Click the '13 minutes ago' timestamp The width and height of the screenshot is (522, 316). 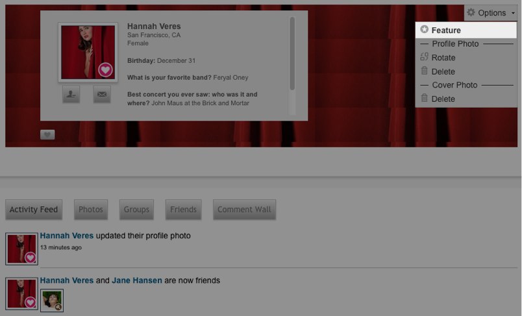[x=61, y=247]
